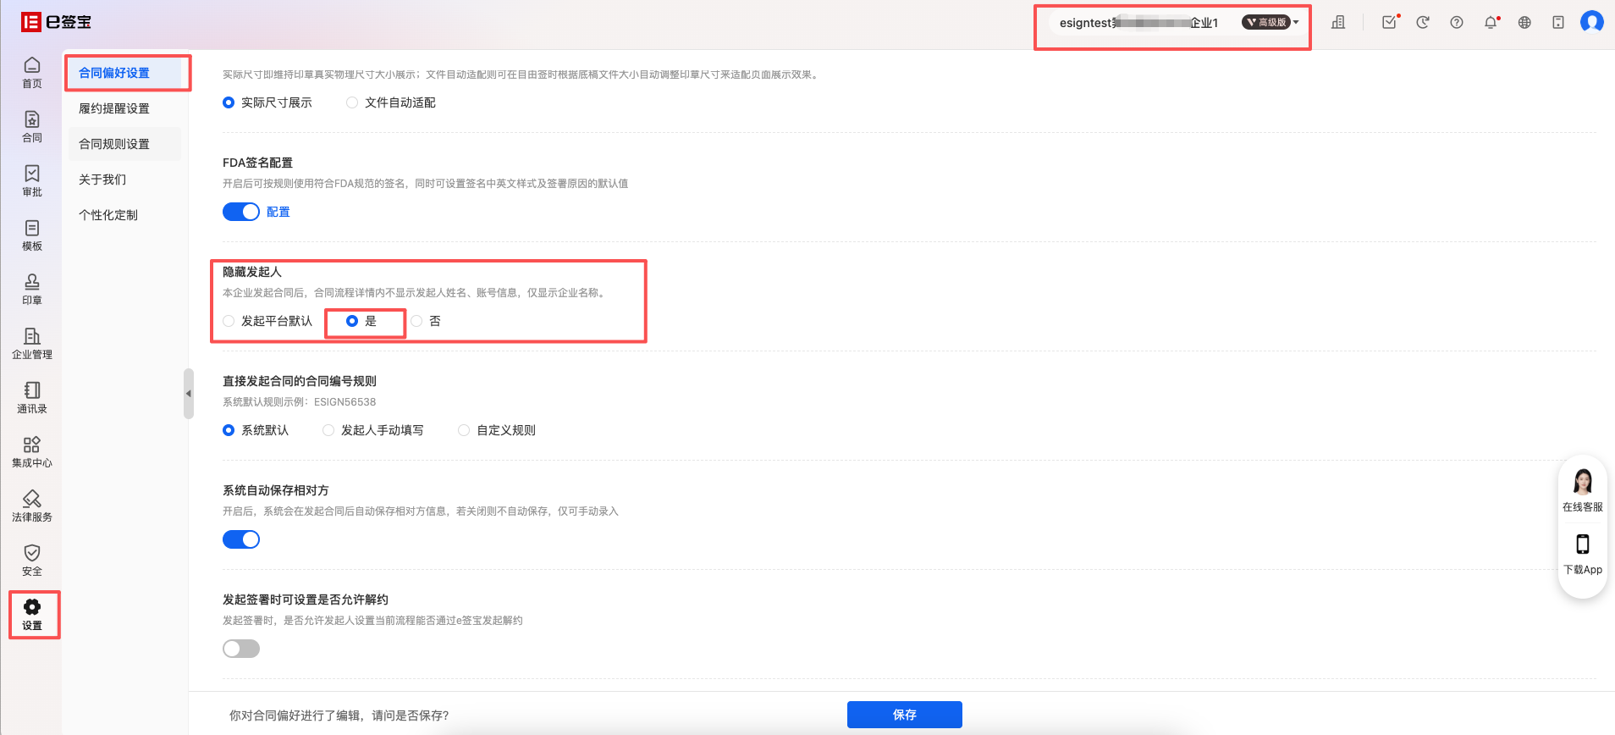Click the refresh history icon in header
1615x735 pixels.
(x=1423, y=23)
